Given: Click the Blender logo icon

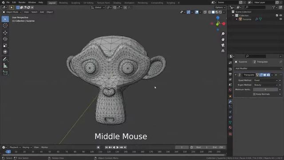Looking at the screenshot, I should 3,3.
